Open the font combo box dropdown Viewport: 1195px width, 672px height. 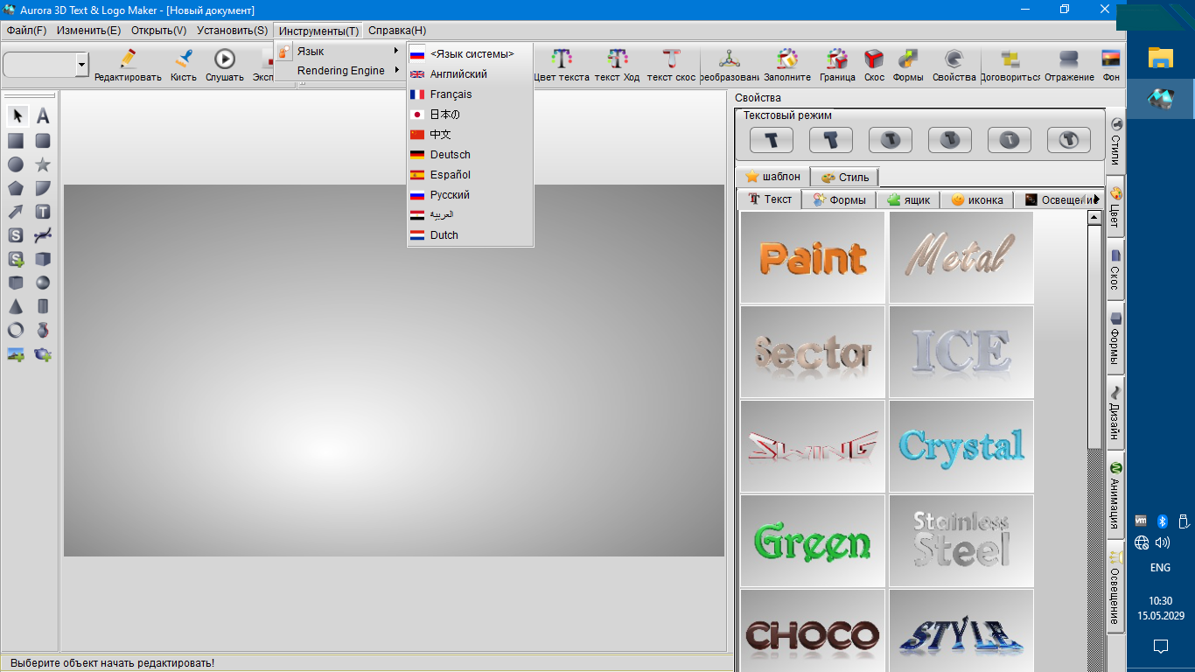pyautogui.click(x=82, y=64)
